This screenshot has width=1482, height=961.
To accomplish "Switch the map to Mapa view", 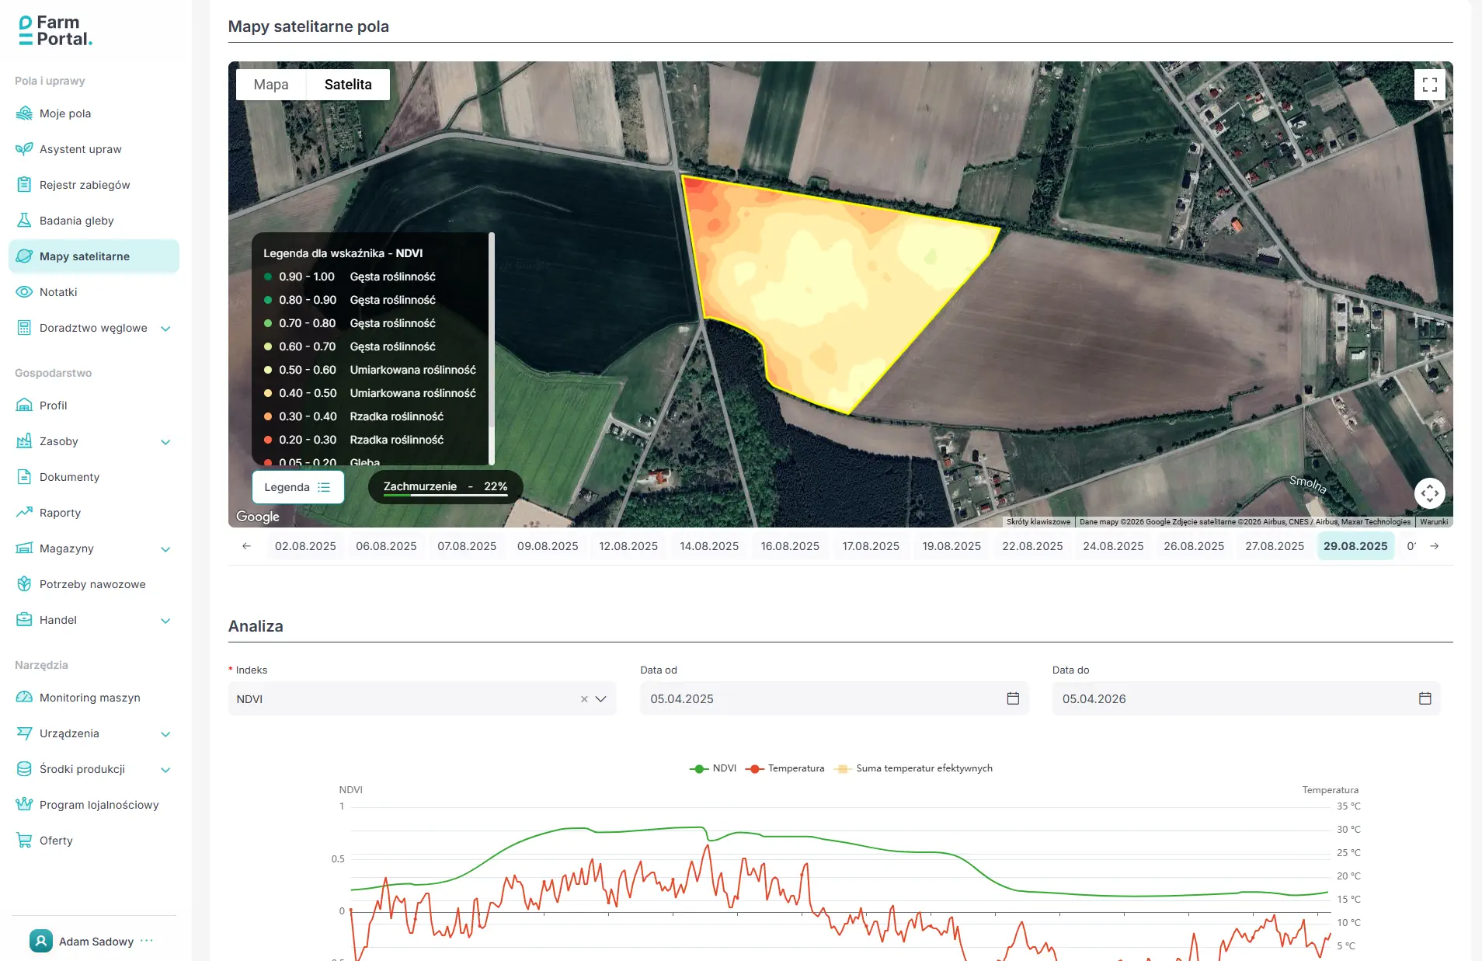I will pos(271,85).
